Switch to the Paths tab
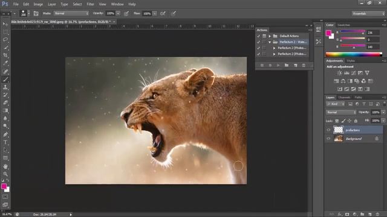The image size is (387, 217). [358, 98]
